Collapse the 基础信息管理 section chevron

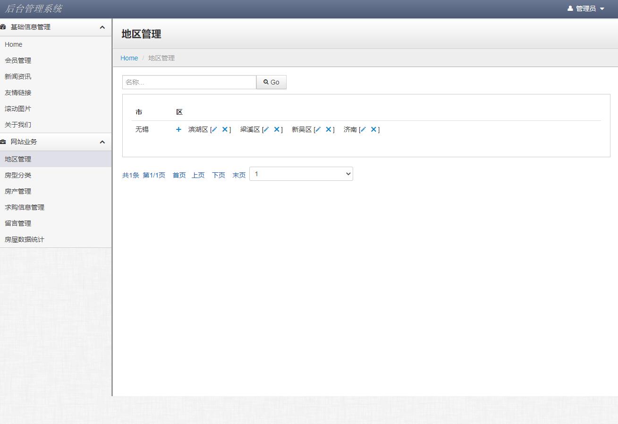[x=102, y=27]
